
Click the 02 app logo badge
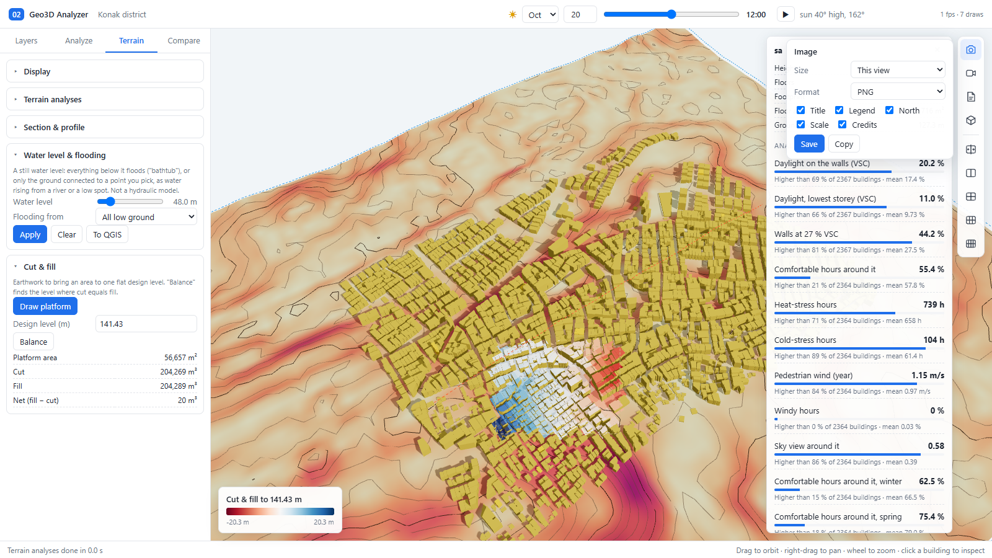tap(16, 14)
